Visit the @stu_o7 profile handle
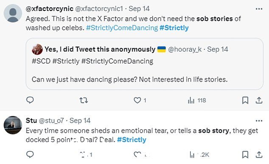The width and height of the screenshot is (269, 164). [x=51, y=120]
